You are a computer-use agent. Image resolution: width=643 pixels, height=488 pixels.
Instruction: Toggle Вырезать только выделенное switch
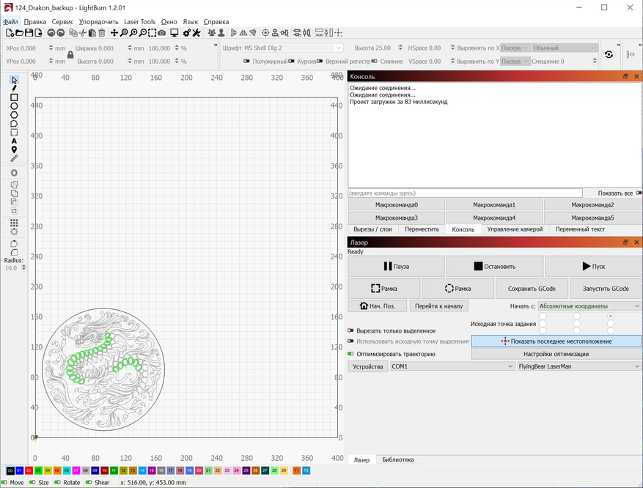[350, 330]
